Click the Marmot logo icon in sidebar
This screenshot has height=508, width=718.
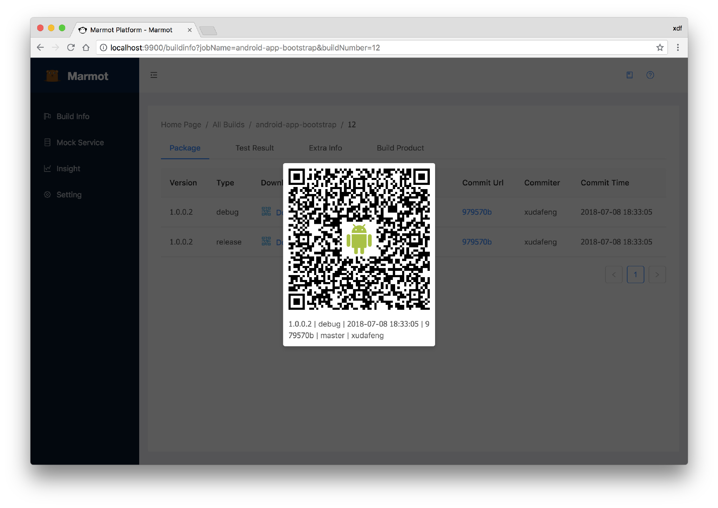53,75
